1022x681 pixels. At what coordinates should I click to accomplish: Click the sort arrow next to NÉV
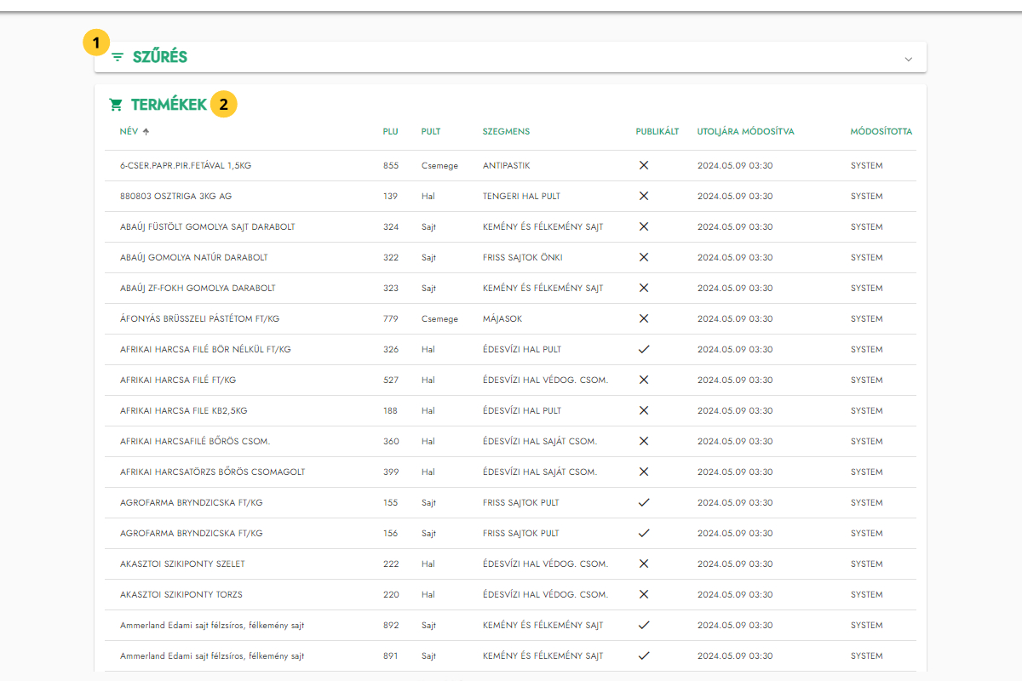[x=146, y=132]
